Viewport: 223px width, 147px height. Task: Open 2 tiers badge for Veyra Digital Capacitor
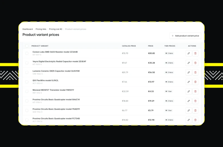tap(169, 63)
